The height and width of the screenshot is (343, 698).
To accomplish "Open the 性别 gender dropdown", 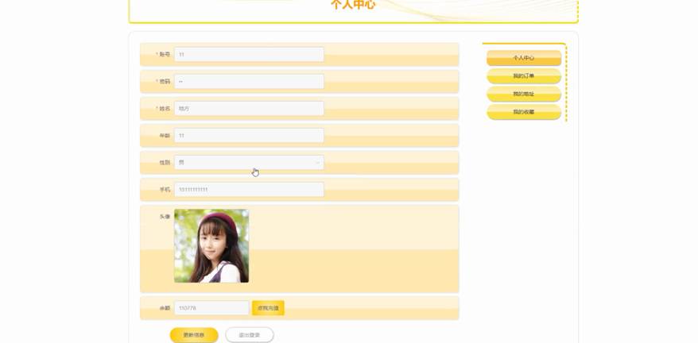I will coord(249,163).
